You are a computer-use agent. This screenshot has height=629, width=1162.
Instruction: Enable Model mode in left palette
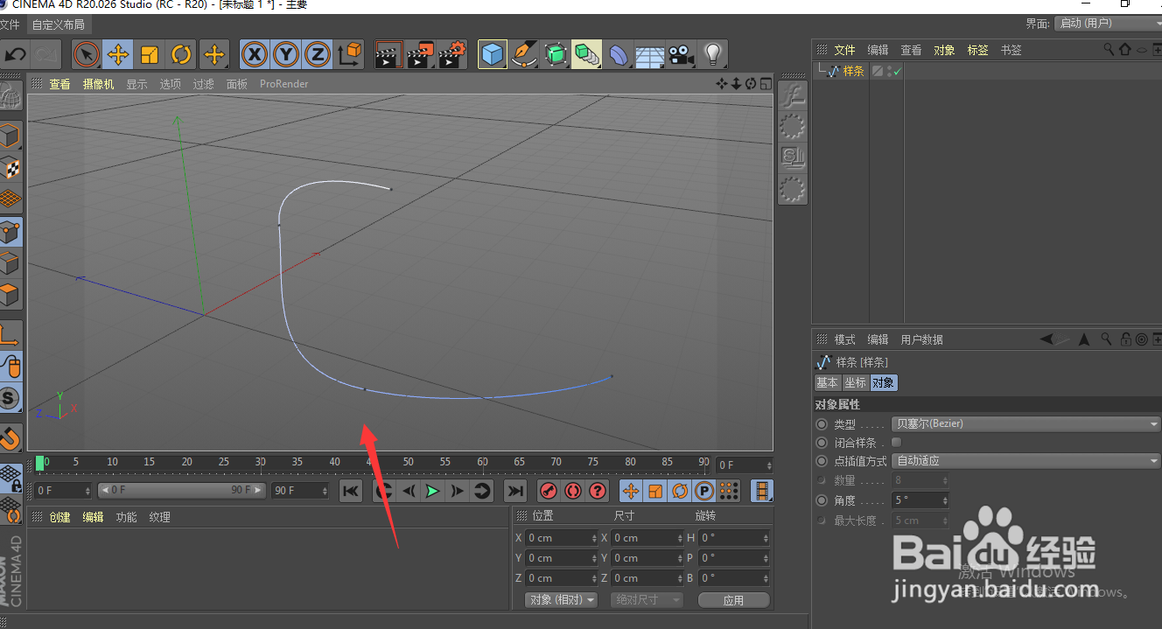click(10, 136)
